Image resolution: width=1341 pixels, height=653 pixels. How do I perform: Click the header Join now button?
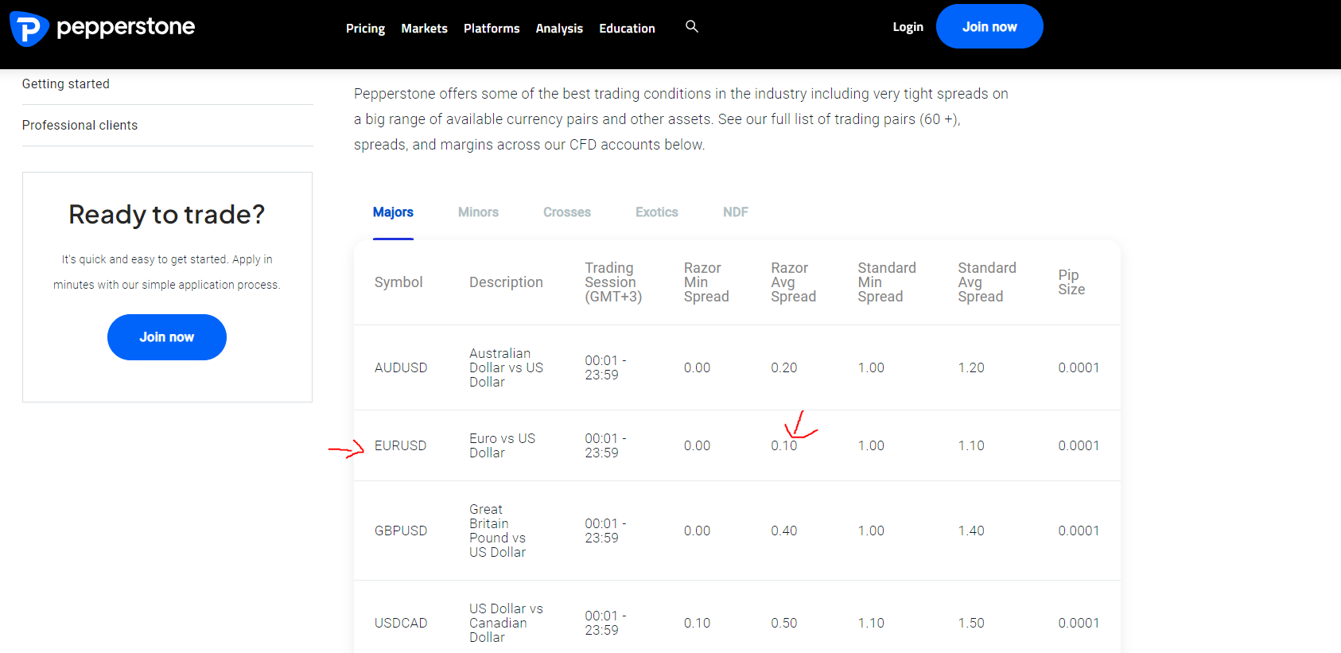click(x=989, y=26)
